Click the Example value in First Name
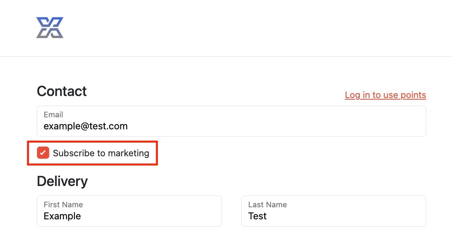This screenshot has height=233, width=452. coord(62,216)
